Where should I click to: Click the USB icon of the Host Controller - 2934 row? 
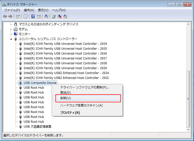21,44
